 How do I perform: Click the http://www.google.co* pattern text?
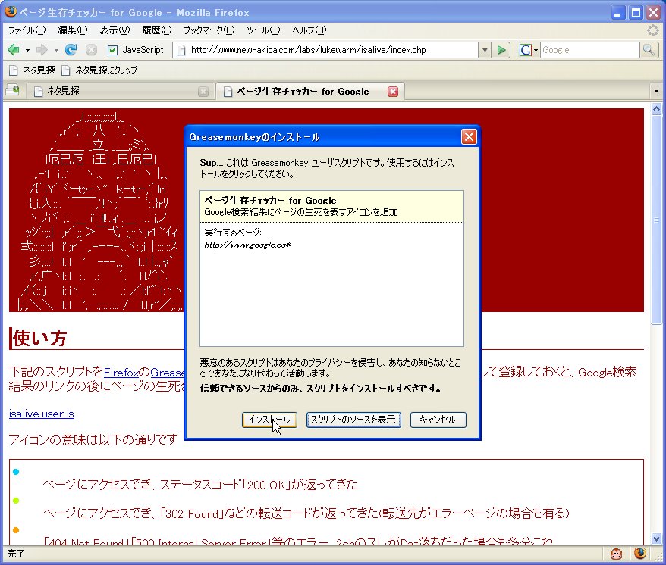(x=247, y=245)
